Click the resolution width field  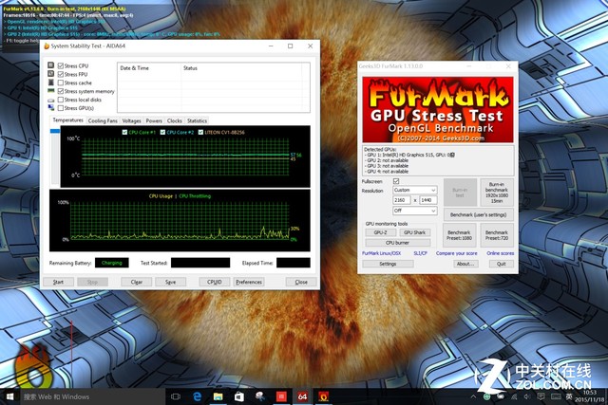pos(401,201)
